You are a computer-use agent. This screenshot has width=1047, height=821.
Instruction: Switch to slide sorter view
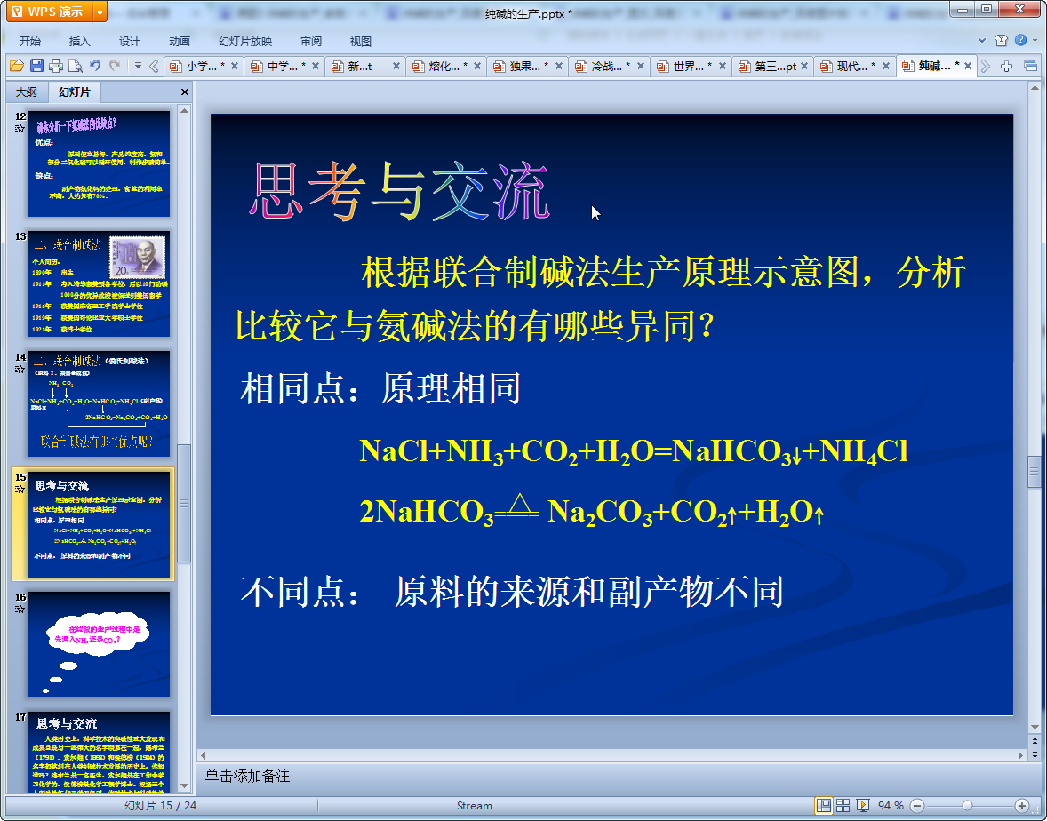[843, 805]
